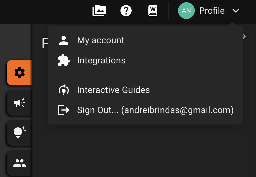Click the sign-out arrow icon in the menu

tap(64, 110)
